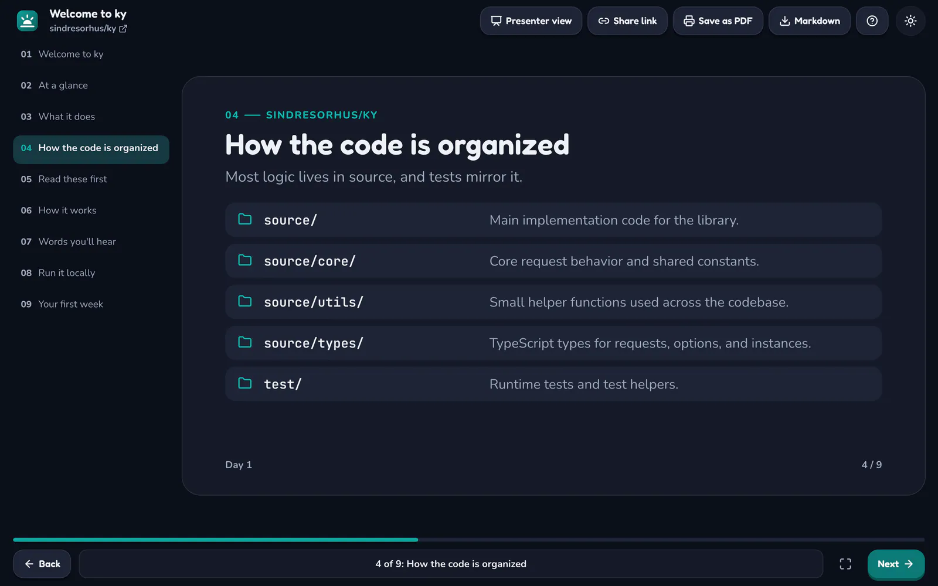Click 'Core request behavior and shared constants.' description
938x586 pixels.
pos(624,261)
